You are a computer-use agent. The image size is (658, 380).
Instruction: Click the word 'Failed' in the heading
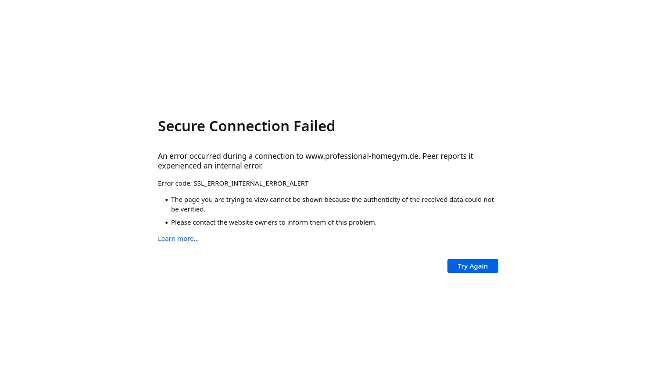pos(314,126)
